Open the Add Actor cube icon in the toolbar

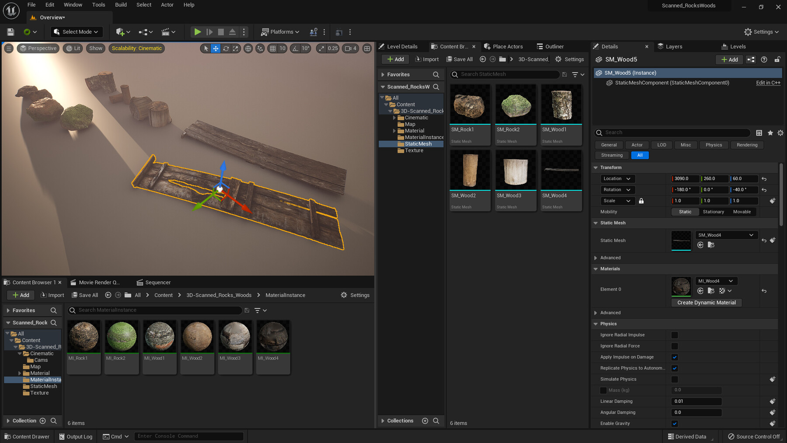point(121,31)
